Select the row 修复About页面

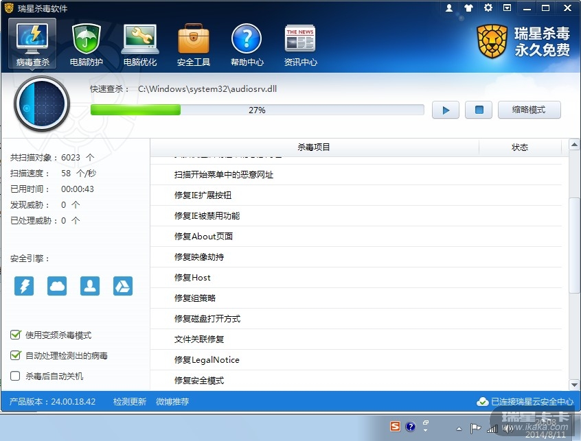pyautogui.click(x=356, y=237)
